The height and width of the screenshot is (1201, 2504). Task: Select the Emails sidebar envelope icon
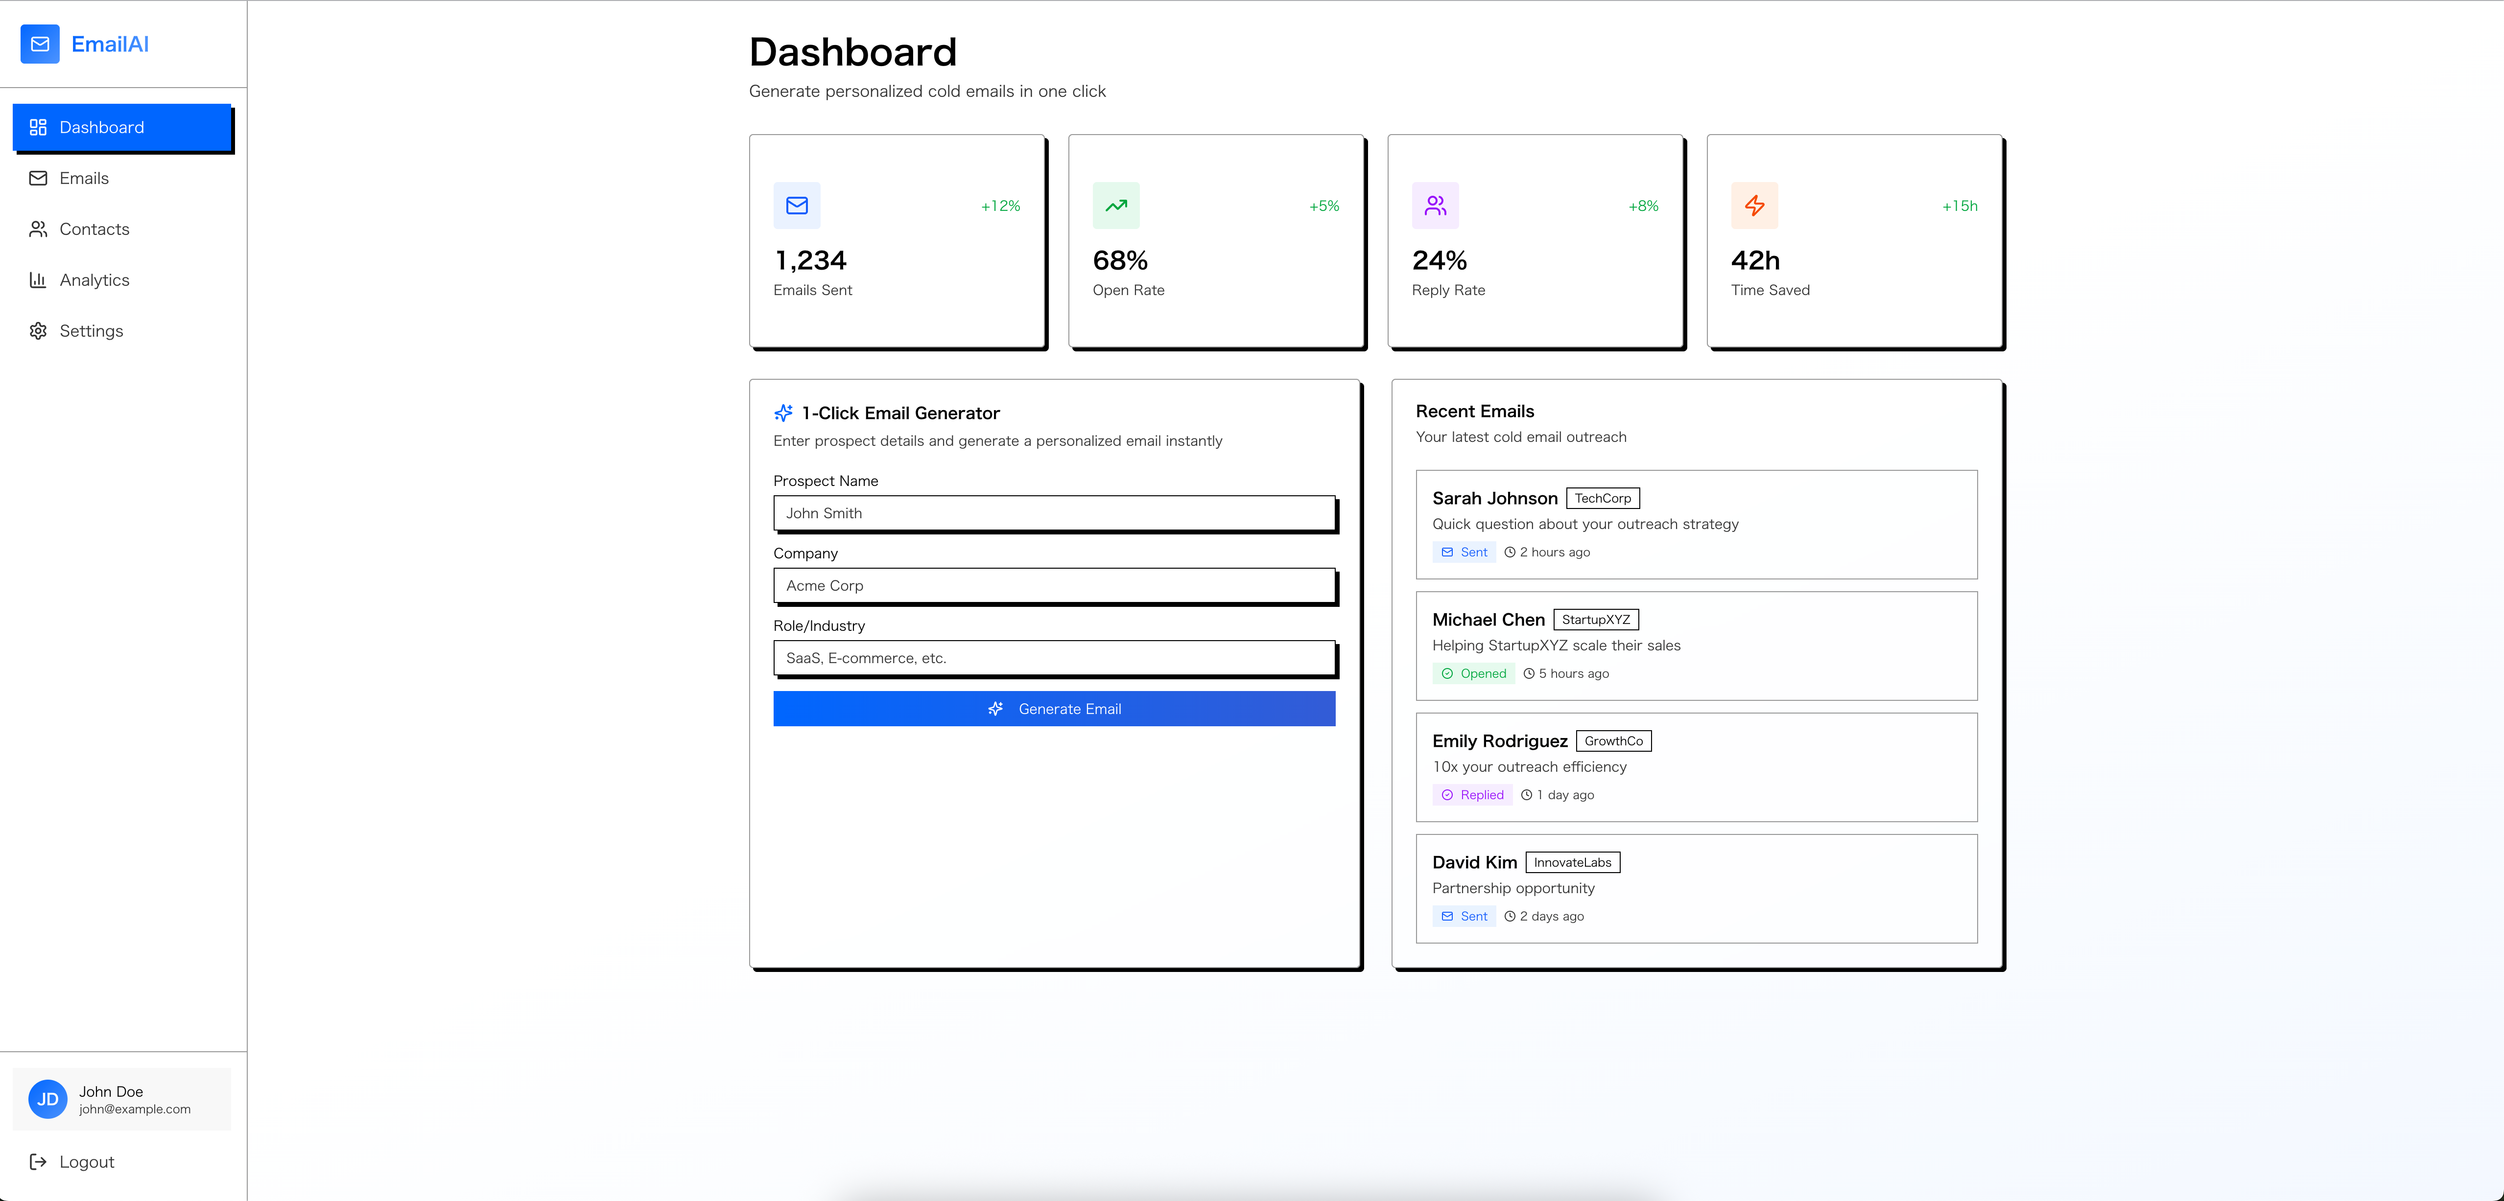(37, 178)
